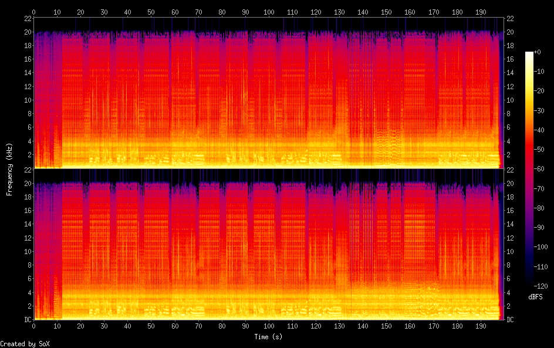554x348 pixels.
Task: Click the 100 tick on the bottom time axis
Action: (269, 326)
